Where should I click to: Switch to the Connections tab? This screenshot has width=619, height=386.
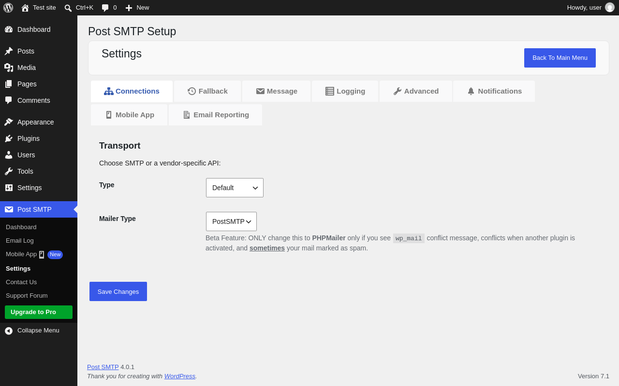click(132, 91)
